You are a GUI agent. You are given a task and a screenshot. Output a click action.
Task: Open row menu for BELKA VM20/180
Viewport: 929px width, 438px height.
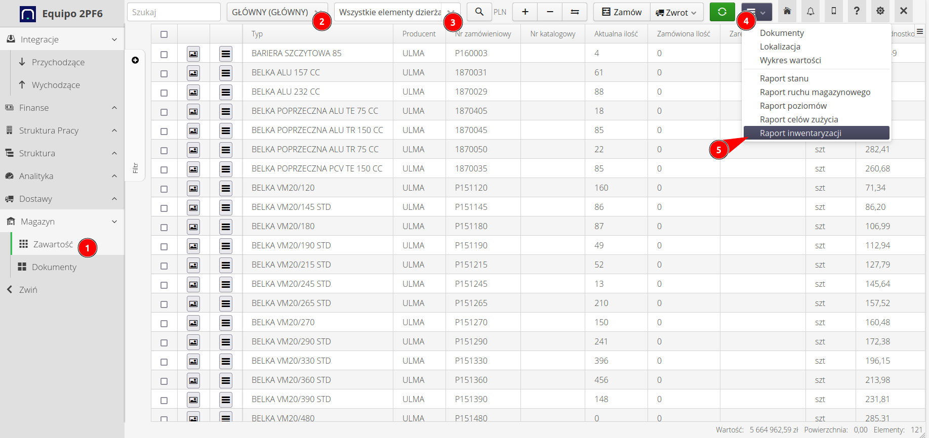[x=226, y=227]
